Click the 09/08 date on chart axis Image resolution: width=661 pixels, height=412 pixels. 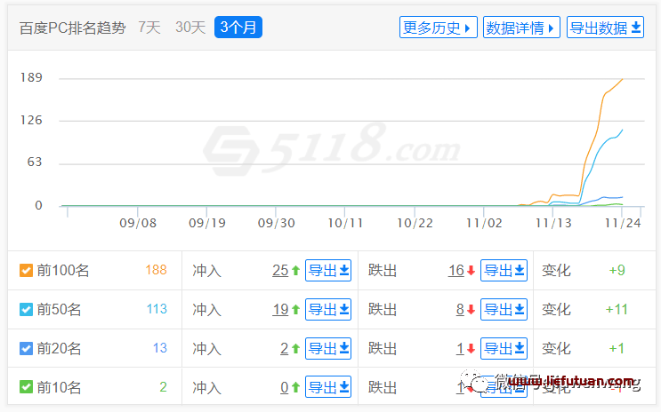coord(138,223)
